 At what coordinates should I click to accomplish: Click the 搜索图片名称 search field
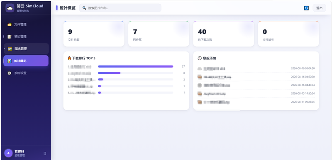tap(120, 8)
